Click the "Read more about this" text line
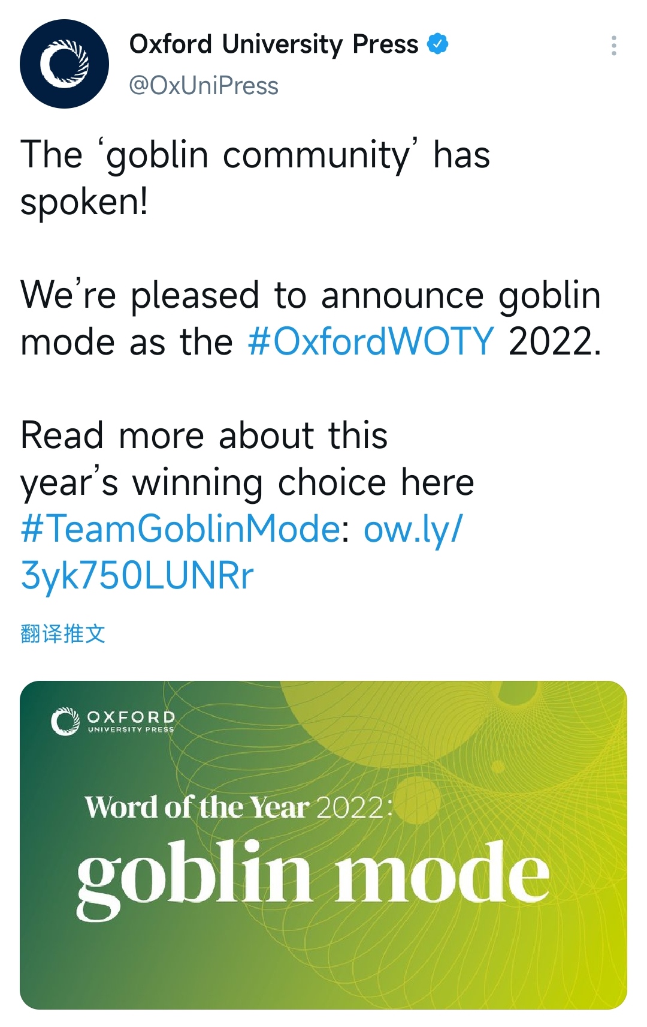 click(x=204, y=435)
